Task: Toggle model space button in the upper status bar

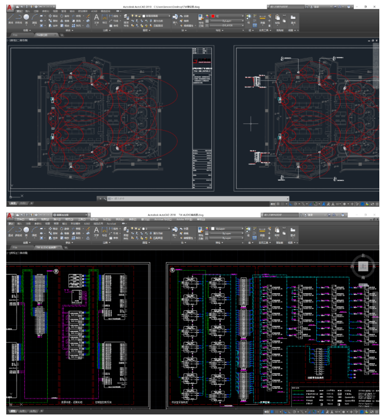Action: [x=273, y=203]
